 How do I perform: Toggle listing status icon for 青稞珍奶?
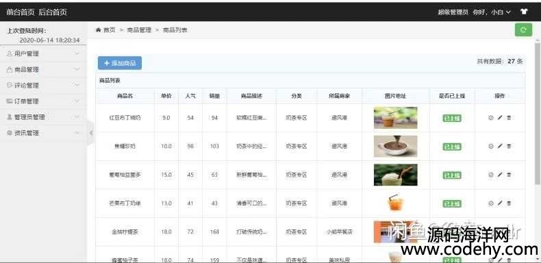tap(490, 147)
